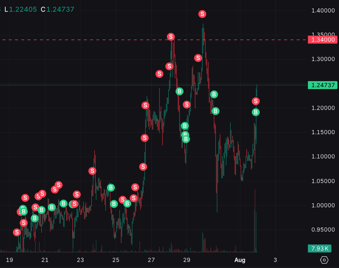This screenshot has height=268, width=339.
Task: Click the 1.20000 price axis label
Action: click(x=323, y=108)
